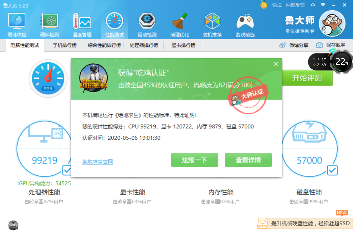Click 保存截屏 save screenshot
Viewport: 353px width, 235px height.
(x=336, y=45)
